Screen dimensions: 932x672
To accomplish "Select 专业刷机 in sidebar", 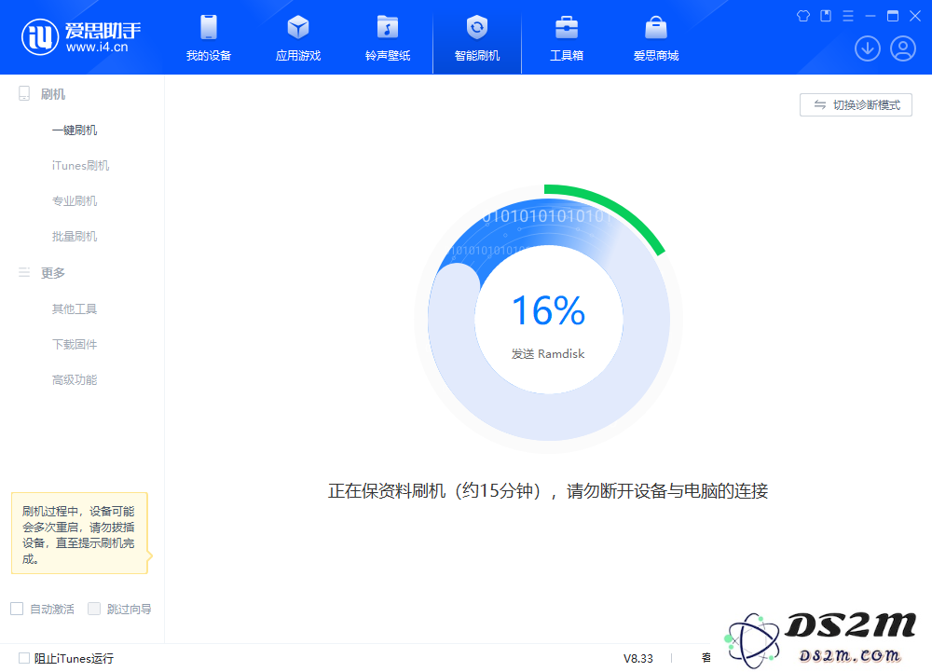I will tap(75, 200).
